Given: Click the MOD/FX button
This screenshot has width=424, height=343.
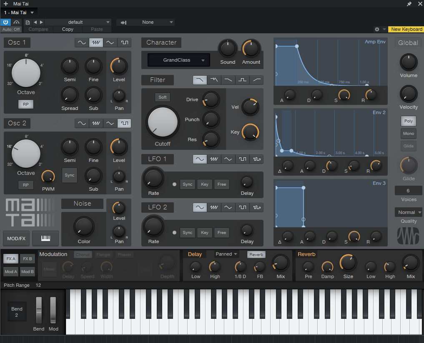Looking at the screenshot, I should (16, 238).
